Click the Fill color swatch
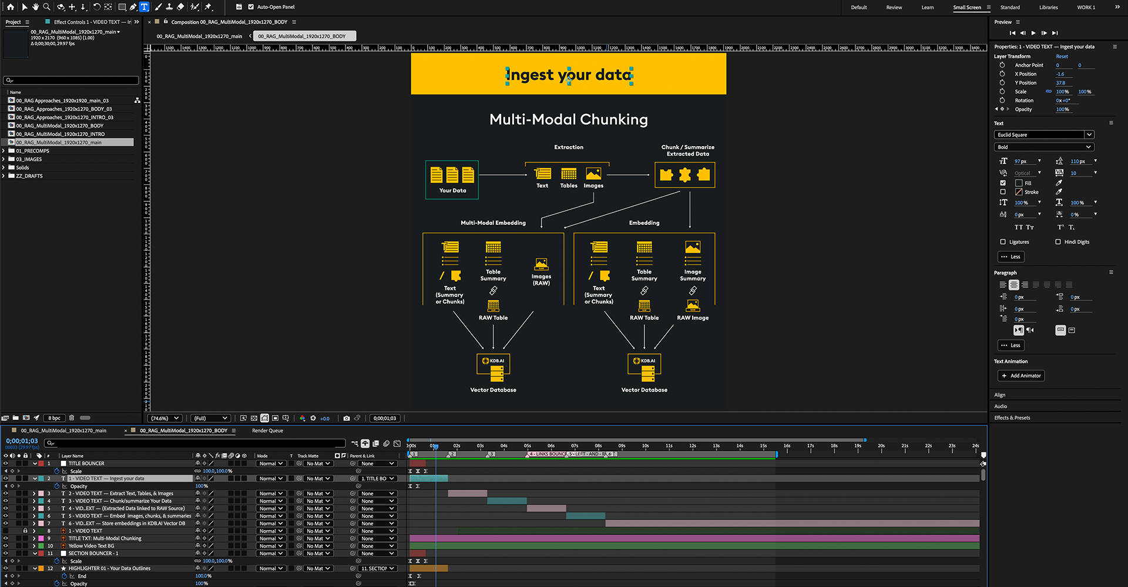This screenshot has width=1128, height=587. [1019, 183]
